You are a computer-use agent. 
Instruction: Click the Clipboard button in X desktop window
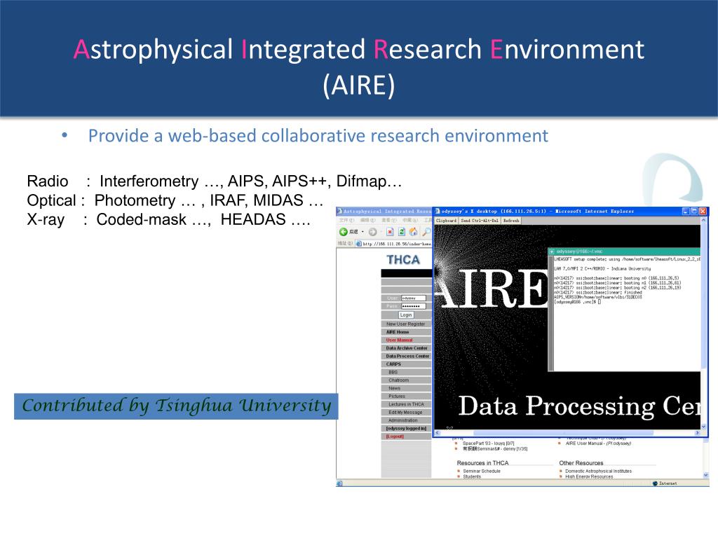tap(447, 221)
